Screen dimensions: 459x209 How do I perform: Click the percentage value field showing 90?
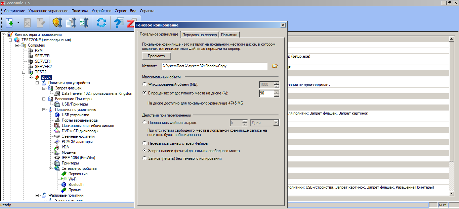(266, 93)
